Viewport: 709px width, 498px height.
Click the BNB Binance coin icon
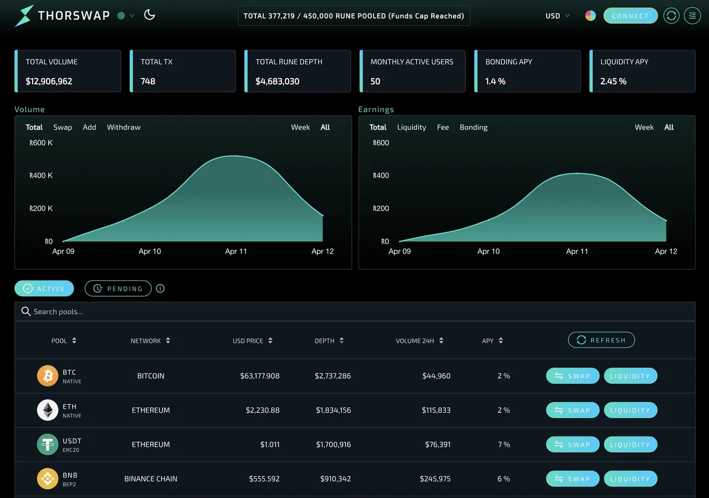pos(48,479)
